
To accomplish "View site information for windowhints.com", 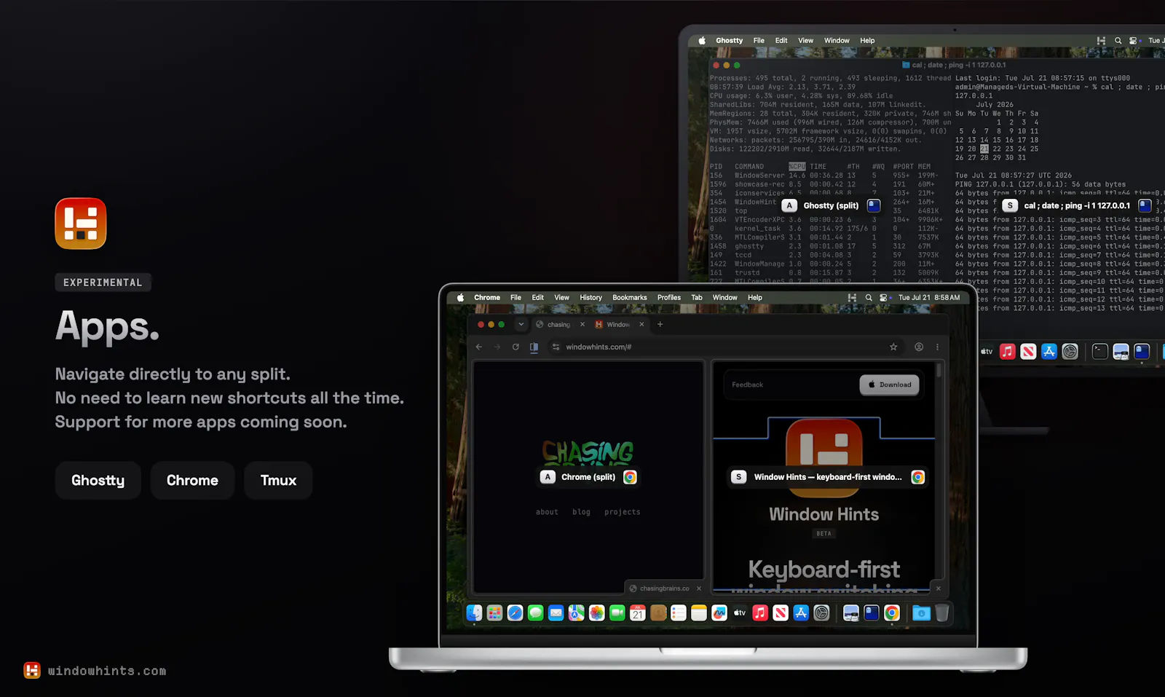I will coord(556,347).
